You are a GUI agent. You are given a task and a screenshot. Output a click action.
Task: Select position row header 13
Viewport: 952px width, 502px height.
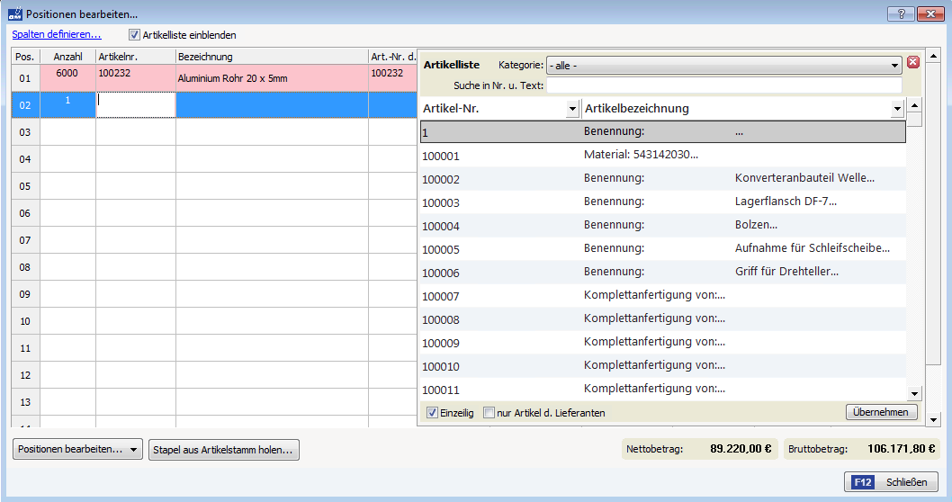coord(25,402)
